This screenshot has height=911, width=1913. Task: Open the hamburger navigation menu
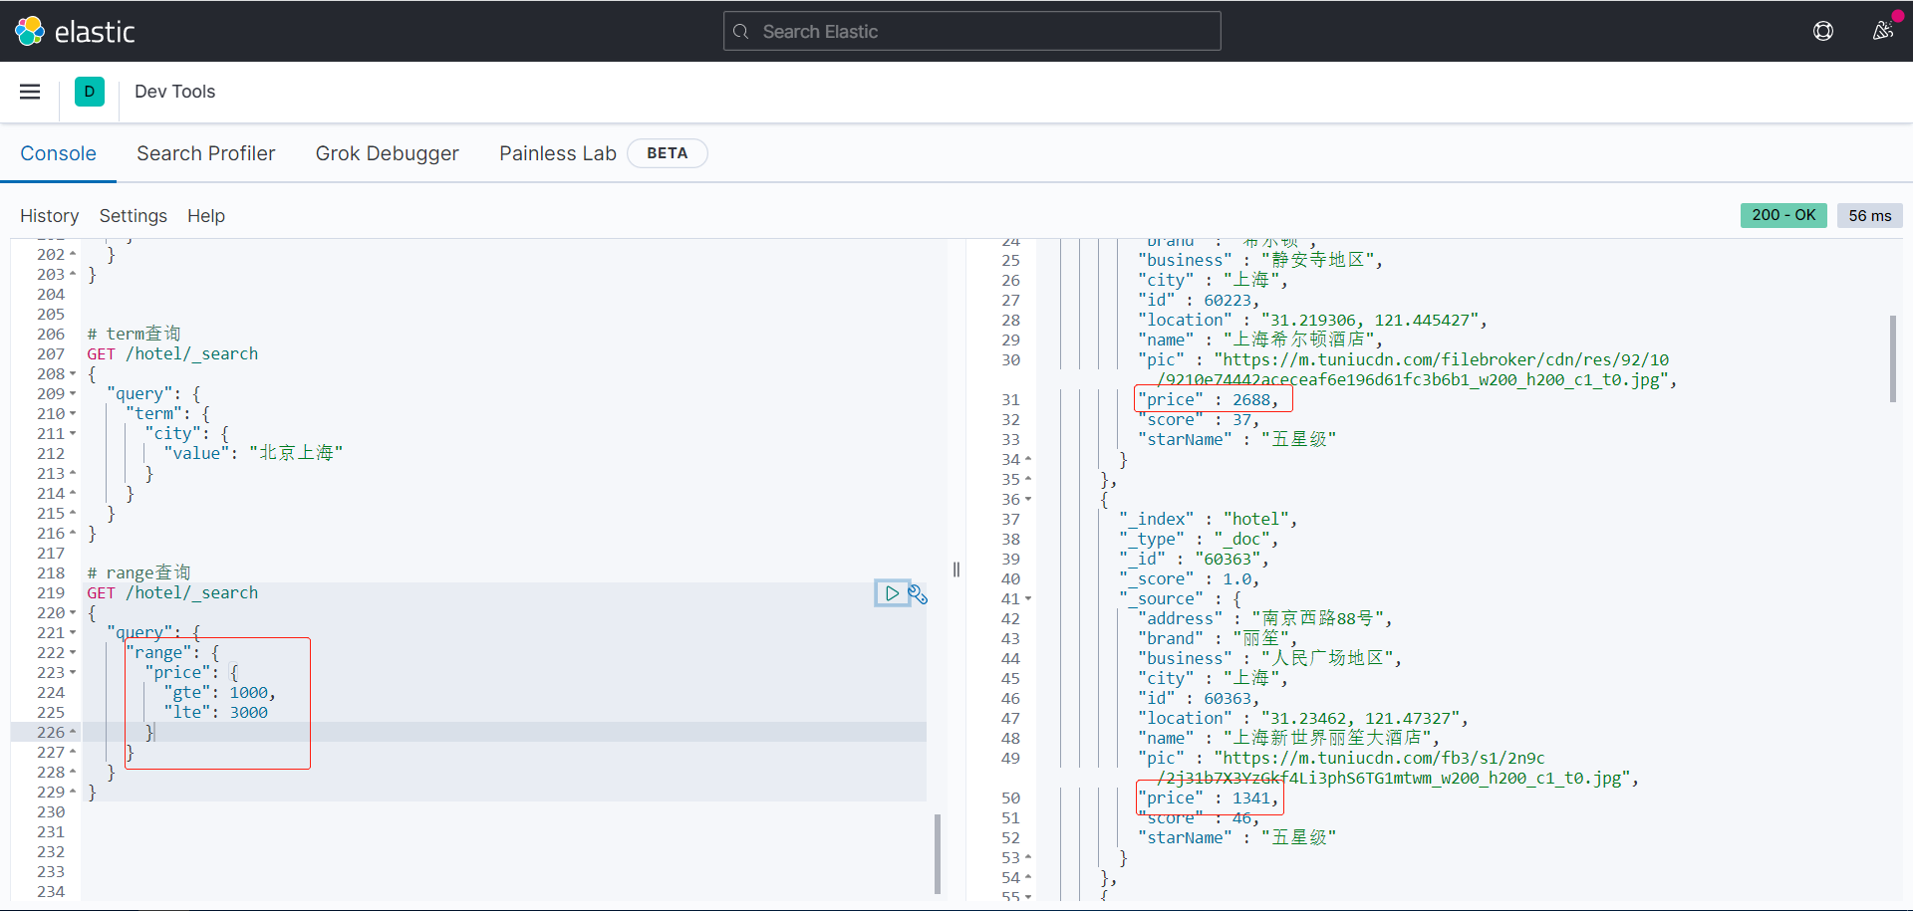coord(30,92)
